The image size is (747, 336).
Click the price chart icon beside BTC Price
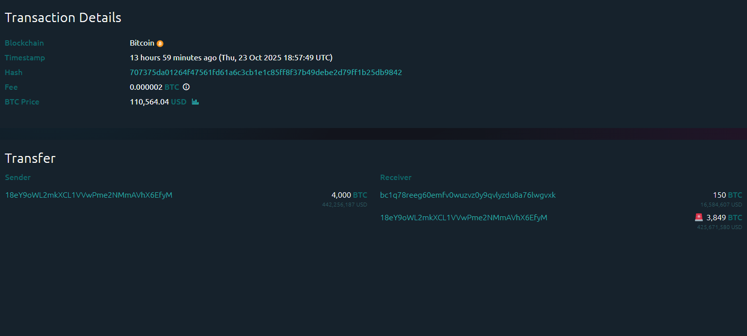coord(195,102)
